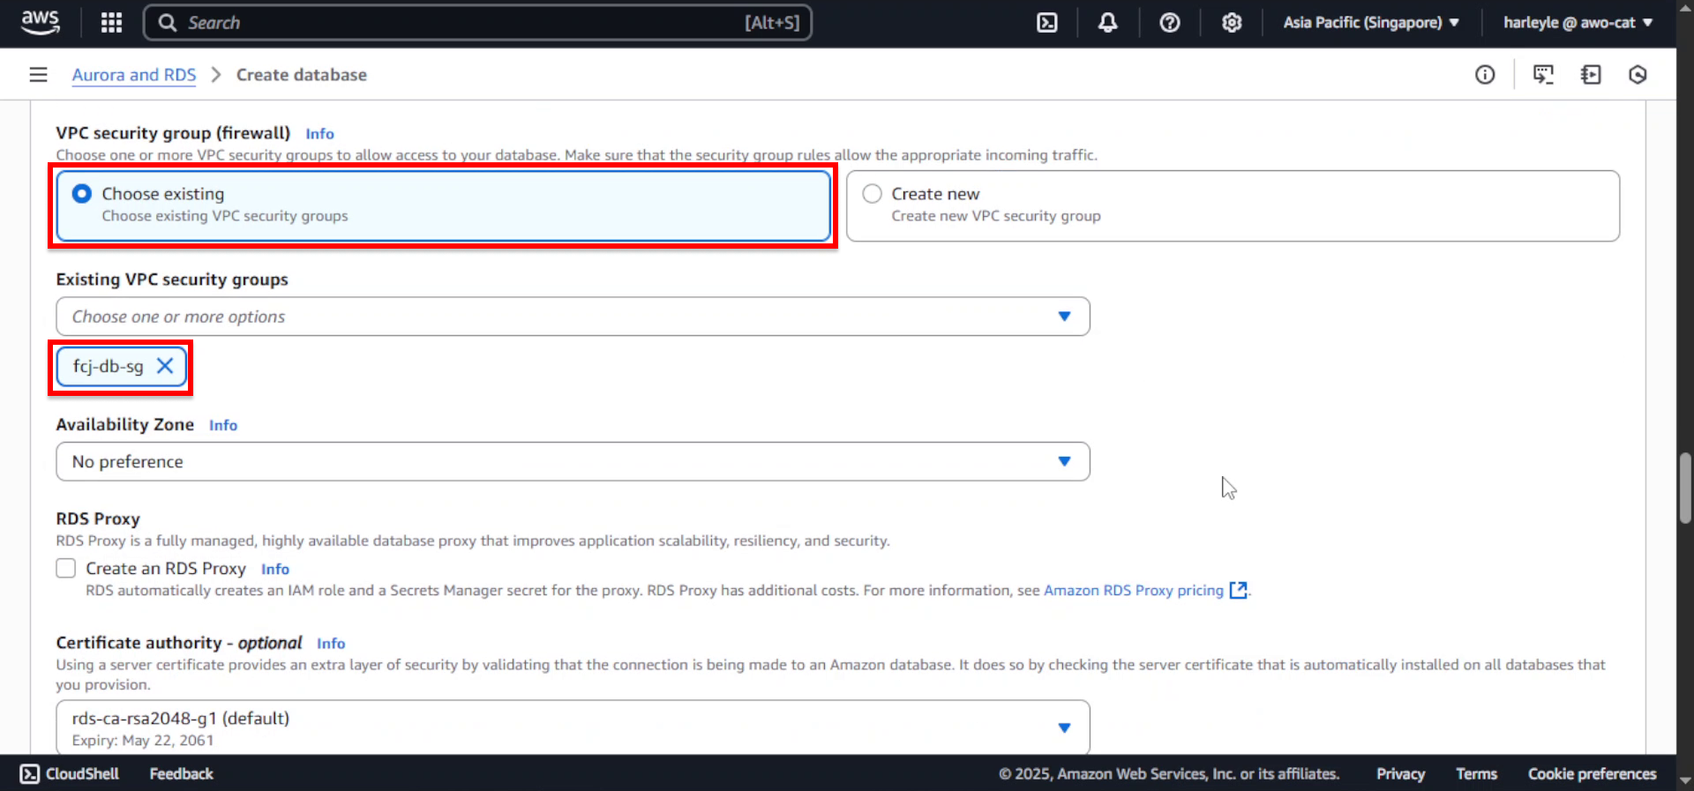Select the Create new radio option
The width and height of the screenshot is (1694, 791).
click(872, 193)
